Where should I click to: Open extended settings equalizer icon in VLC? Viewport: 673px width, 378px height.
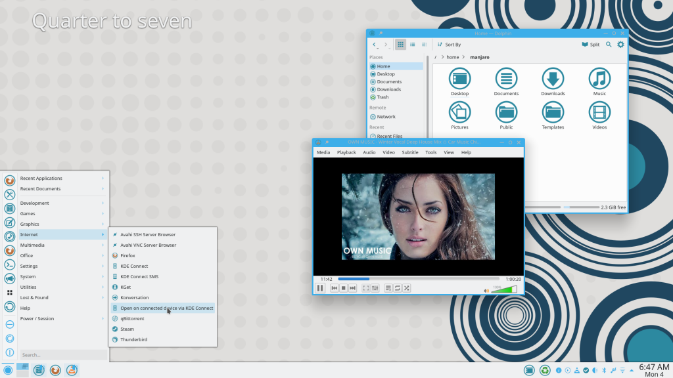pyautogui.click(x=375, y=288)
